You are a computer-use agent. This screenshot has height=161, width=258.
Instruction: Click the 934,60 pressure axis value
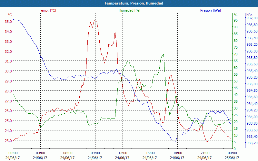[x=252, y=97]
